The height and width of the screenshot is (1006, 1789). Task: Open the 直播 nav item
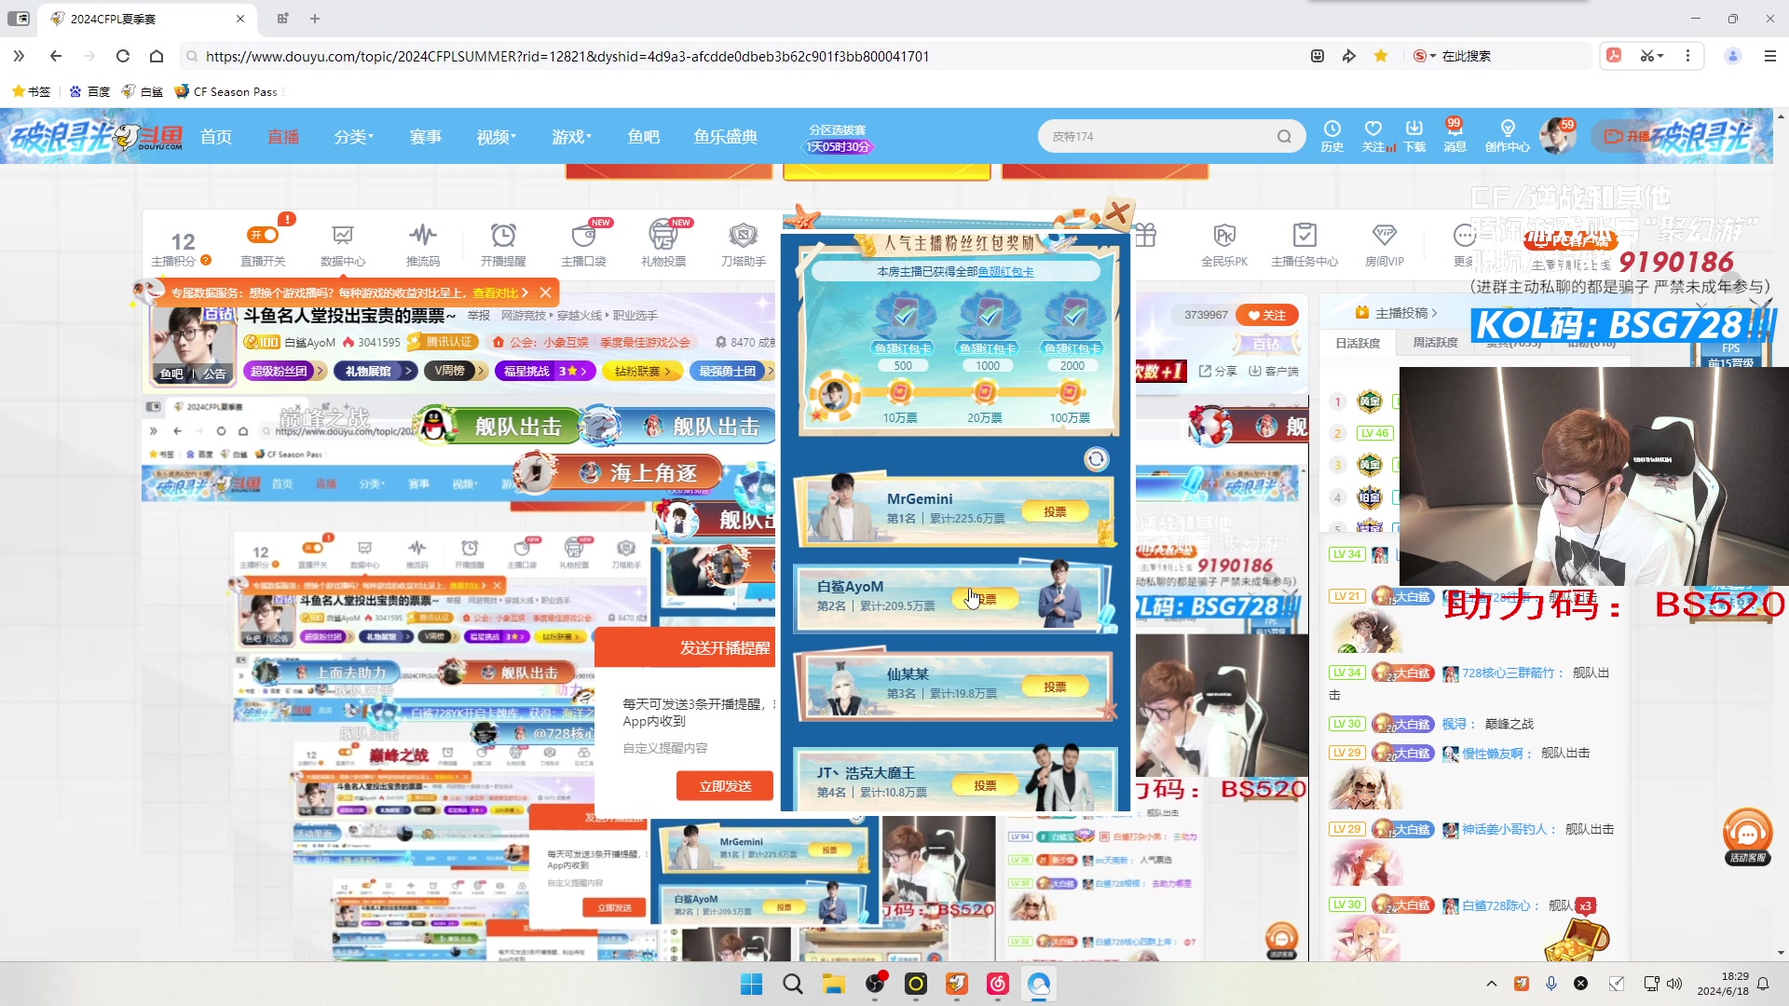(283, 137)
